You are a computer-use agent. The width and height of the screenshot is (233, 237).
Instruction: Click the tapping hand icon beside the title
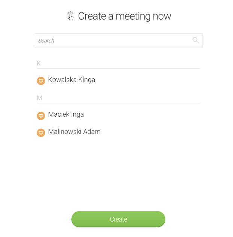pyautogui.click(x=71, y=16)
